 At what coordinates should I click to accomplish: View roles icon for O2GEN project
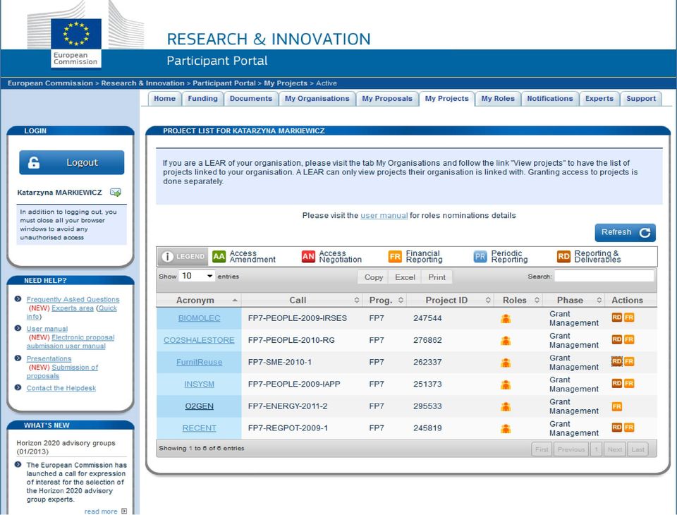tap(506, 406)
